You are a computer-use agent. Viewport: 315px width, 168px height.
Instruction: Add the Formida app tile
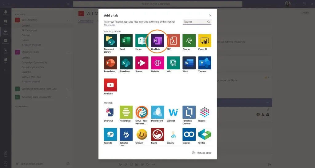[x=110, y=134]
